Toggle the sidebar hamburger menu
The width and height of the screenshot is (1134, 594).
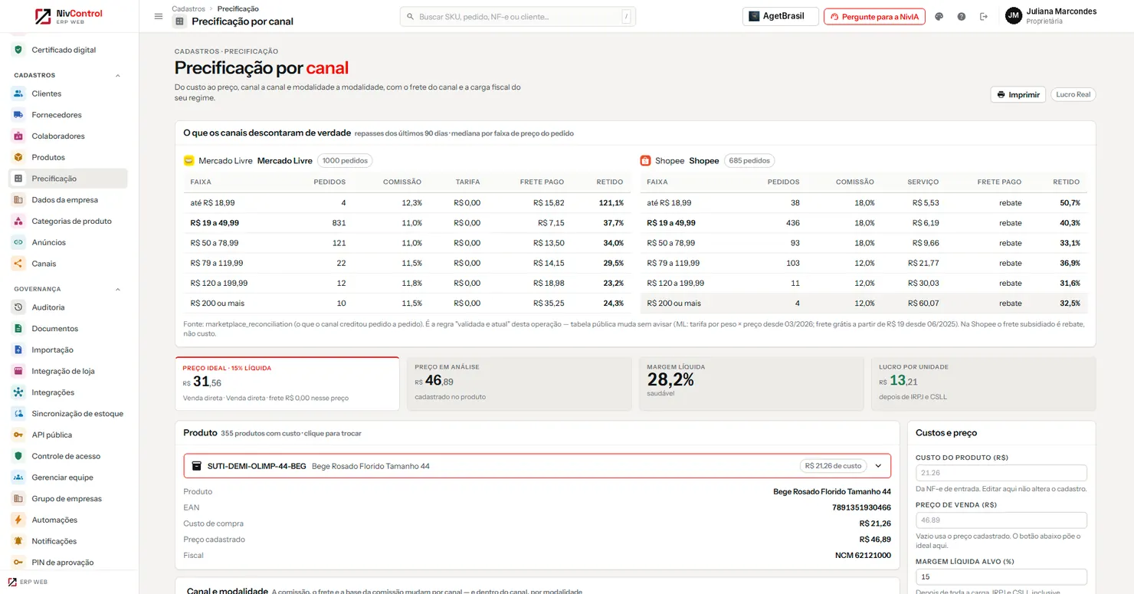click(159, 16)
